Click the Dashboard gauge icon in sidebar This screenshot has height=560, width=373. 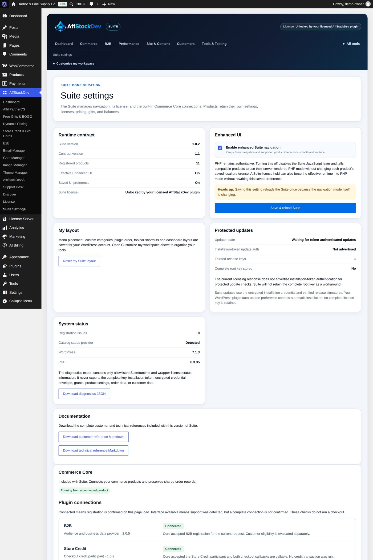pyautogui.click(x=5, y=16)
